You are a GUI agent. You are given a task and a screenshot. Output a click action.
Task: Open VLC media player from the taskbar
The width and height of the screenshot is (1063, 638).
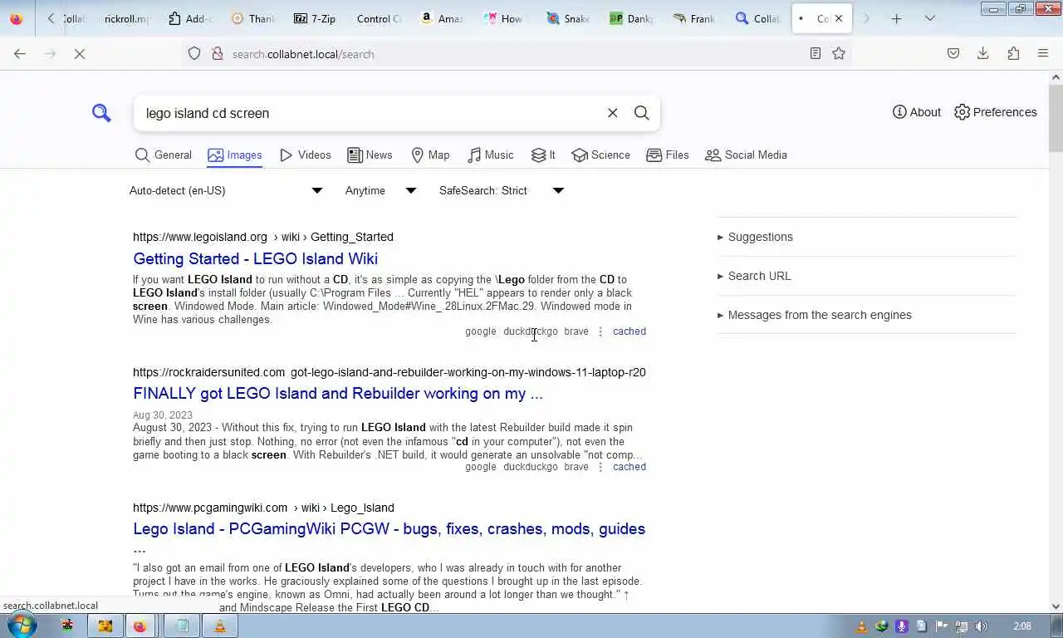pyautogui.click(x=220, y=626)
